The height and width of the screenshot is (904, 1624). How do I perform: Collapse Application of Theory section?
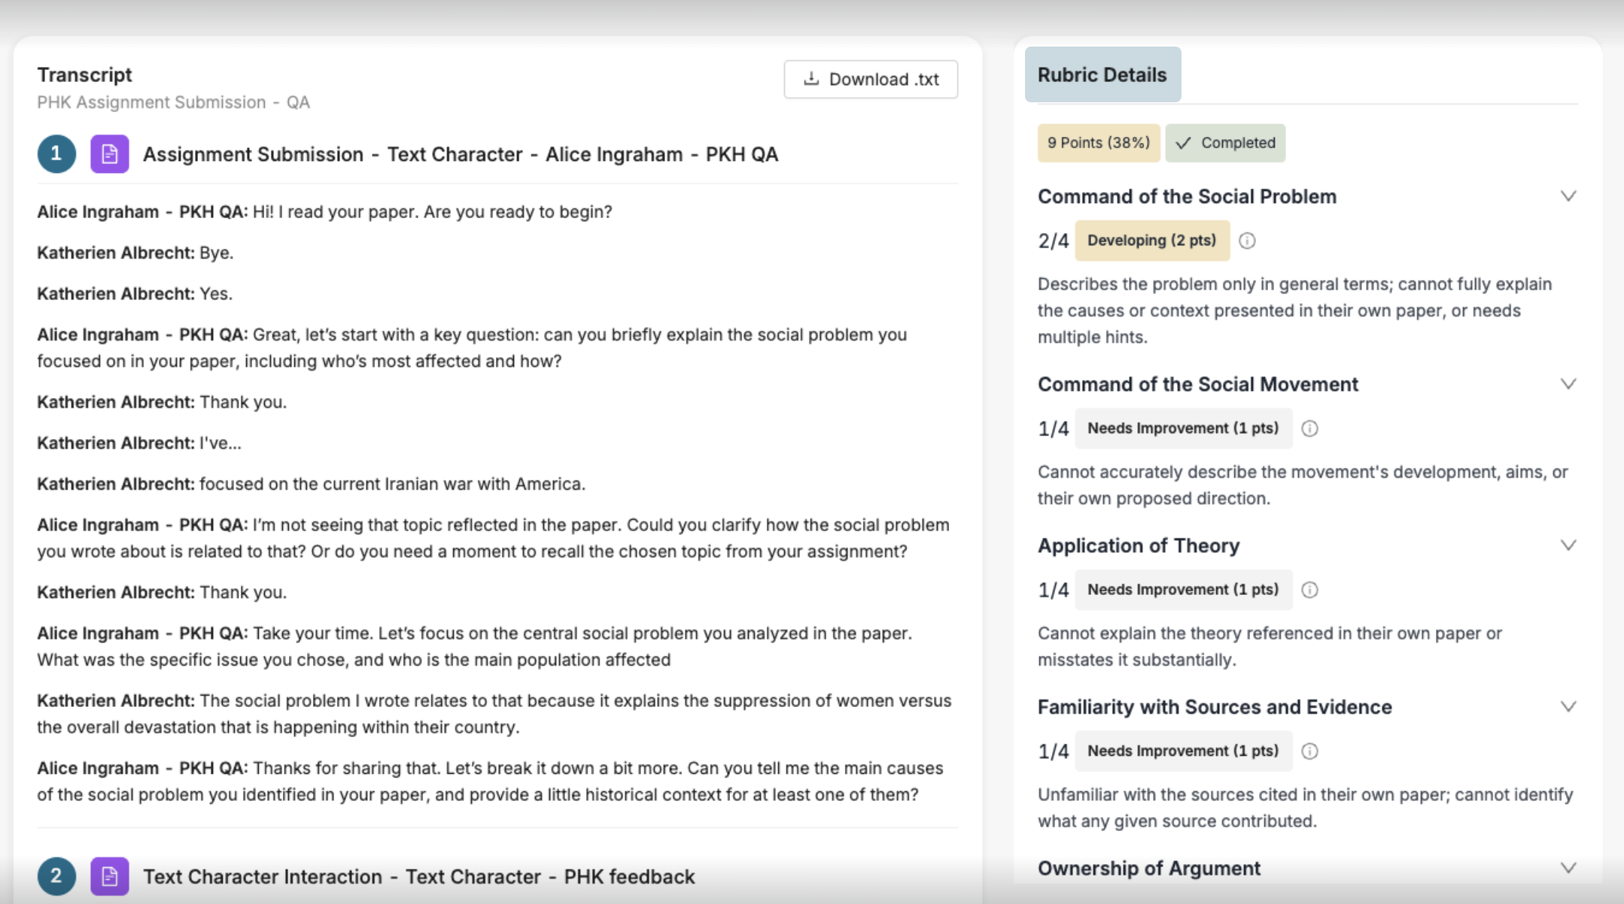click(1568, 545)
